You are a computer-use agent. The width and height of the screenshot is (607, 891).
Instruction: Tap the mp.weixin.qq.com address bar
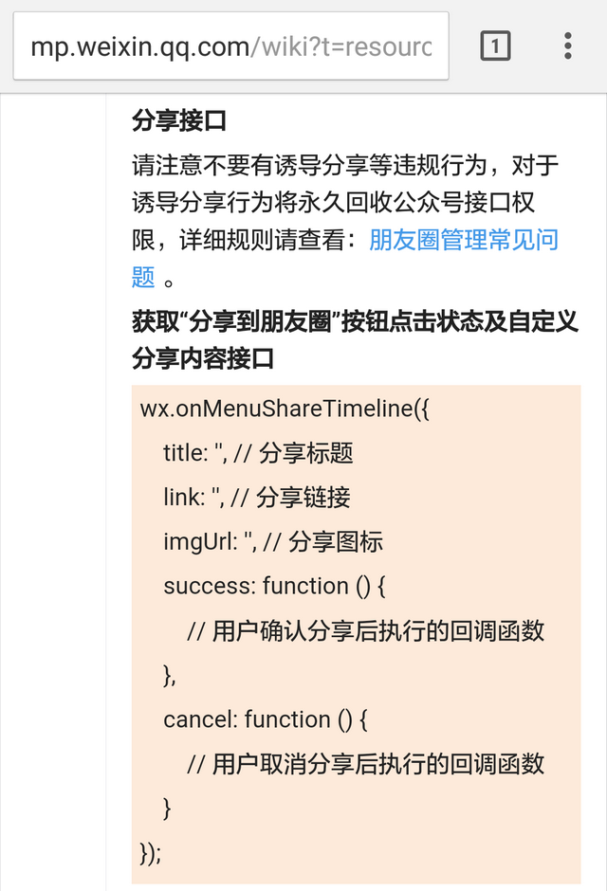point(230,45)
